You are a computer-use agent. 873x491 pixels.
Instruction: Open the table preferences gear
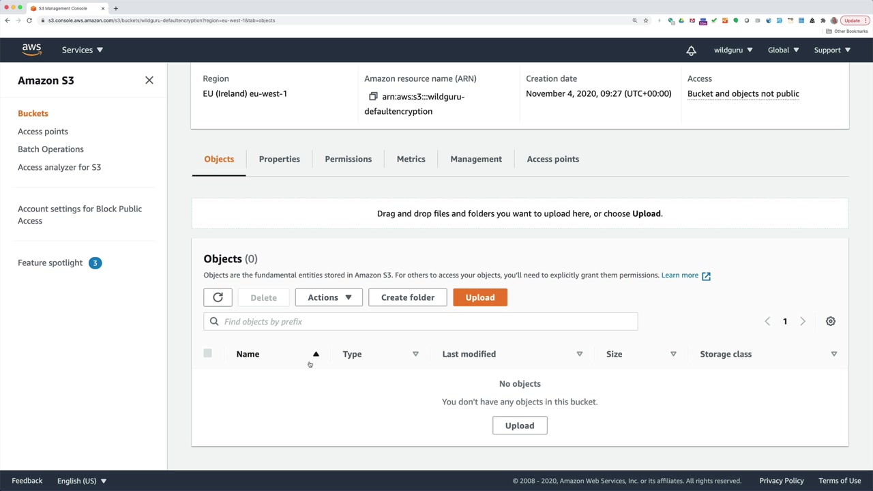pos(831,321)
